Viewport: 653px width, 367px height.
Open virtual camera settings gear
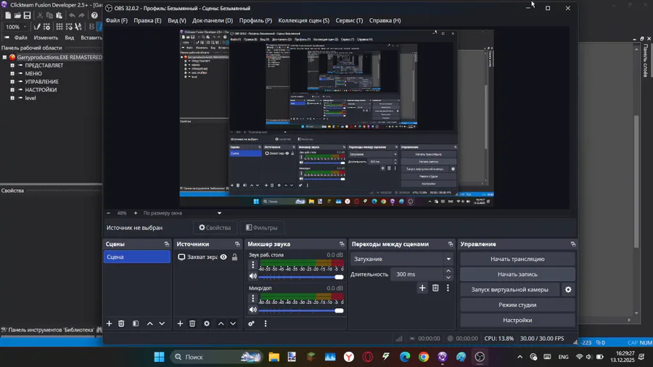568,289
